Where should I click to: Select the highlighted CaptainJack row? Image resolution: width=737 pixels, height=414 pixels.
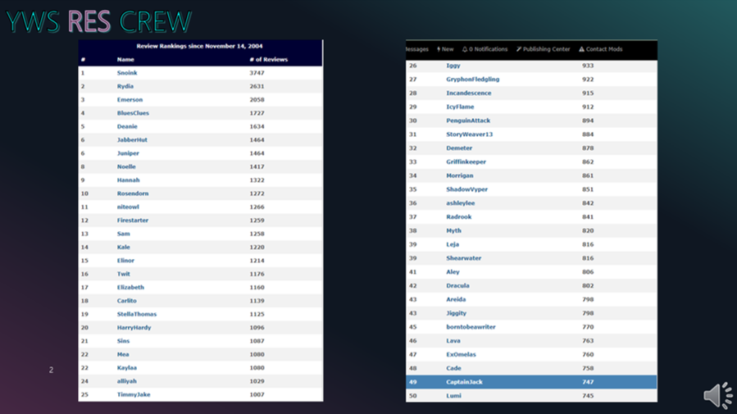tap(531, 382)
